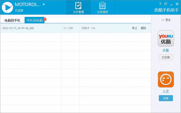This screenshot has width=181, height=113.
Task: Click the Youku play logo icon
Action: coord(7,8)
